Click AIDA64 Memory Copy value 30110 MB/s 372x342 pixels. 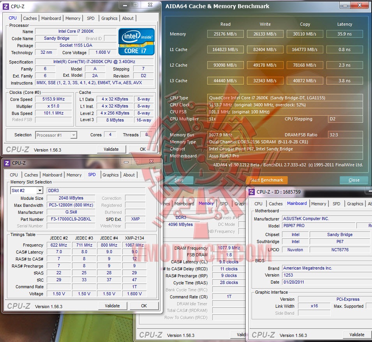point(305,34)
